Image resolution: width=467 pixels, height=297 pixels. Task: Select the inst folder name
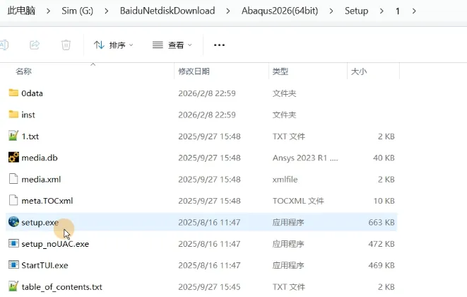pyautogui.click(x=28, y=115)
